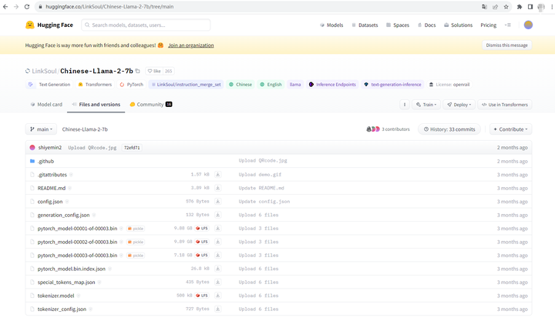Screen dimensions: 555x321
Task: Click the PyTorch tag
Action: (x=131, y=85)
